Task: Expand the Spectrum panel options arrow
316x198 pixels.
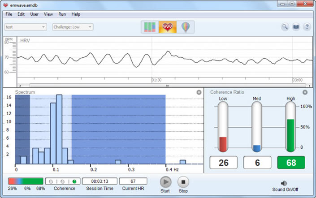Action: pyautogui.click(x=199, y=92)
